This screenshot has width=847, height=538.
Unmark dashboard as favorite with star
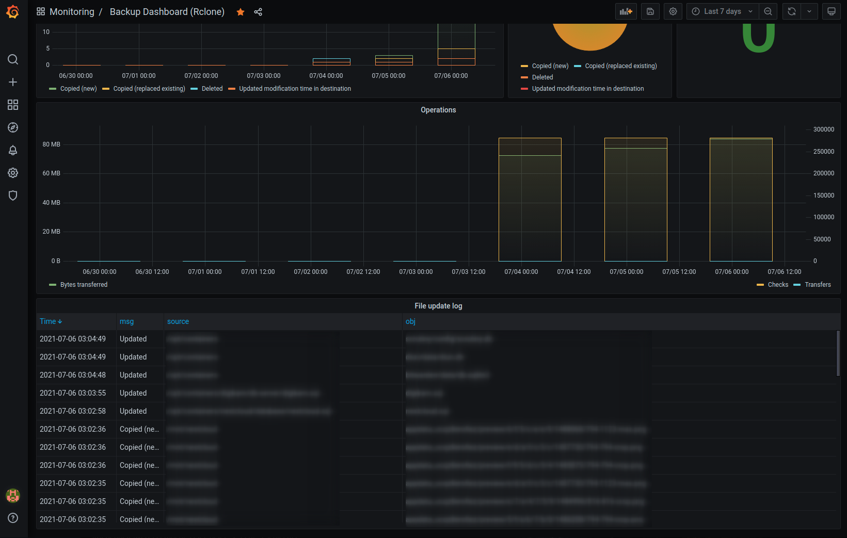pos(241,12)
